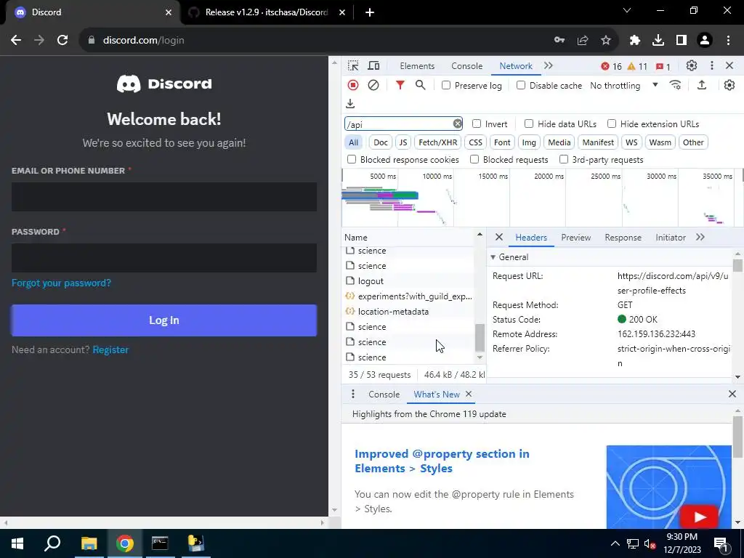
Task: Check Hide extension URLs
Action: [x=612, y=124]
